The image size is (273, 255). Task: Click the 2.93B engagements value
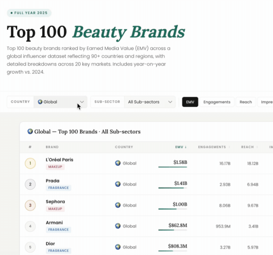point(225,184)
